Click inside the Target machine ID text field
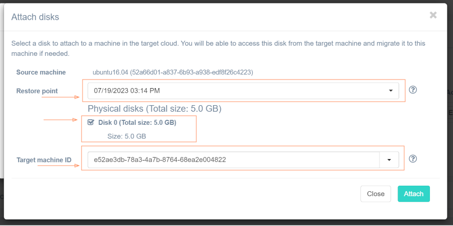The image size is (453, 226). point(232,160)
